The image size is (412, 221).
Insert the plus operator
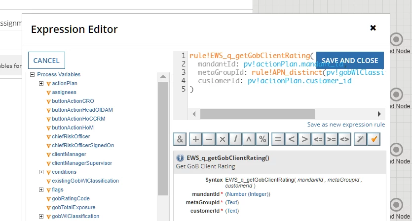tap(196, 139)
